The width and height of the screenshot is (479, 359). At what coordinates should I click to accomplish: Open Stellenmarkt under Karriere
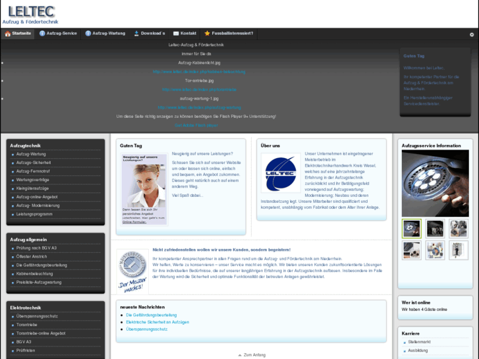point(419,342)
